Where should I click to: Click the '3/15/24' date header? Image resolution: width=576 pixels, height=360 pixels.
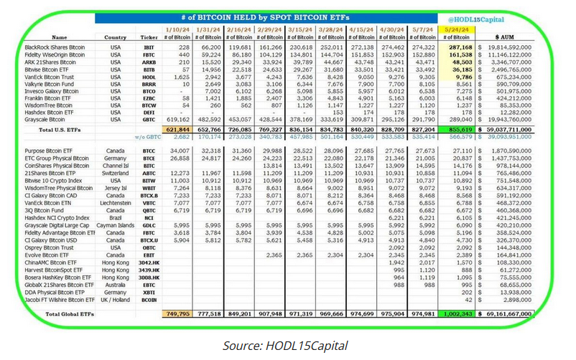tap(300, 29)
